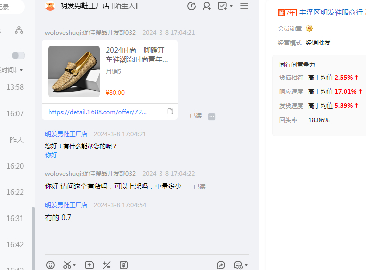The height and width of the screenshot is (270, 366).
Task: Open the hamburger menu in chat header
Action: pos(244,6)
